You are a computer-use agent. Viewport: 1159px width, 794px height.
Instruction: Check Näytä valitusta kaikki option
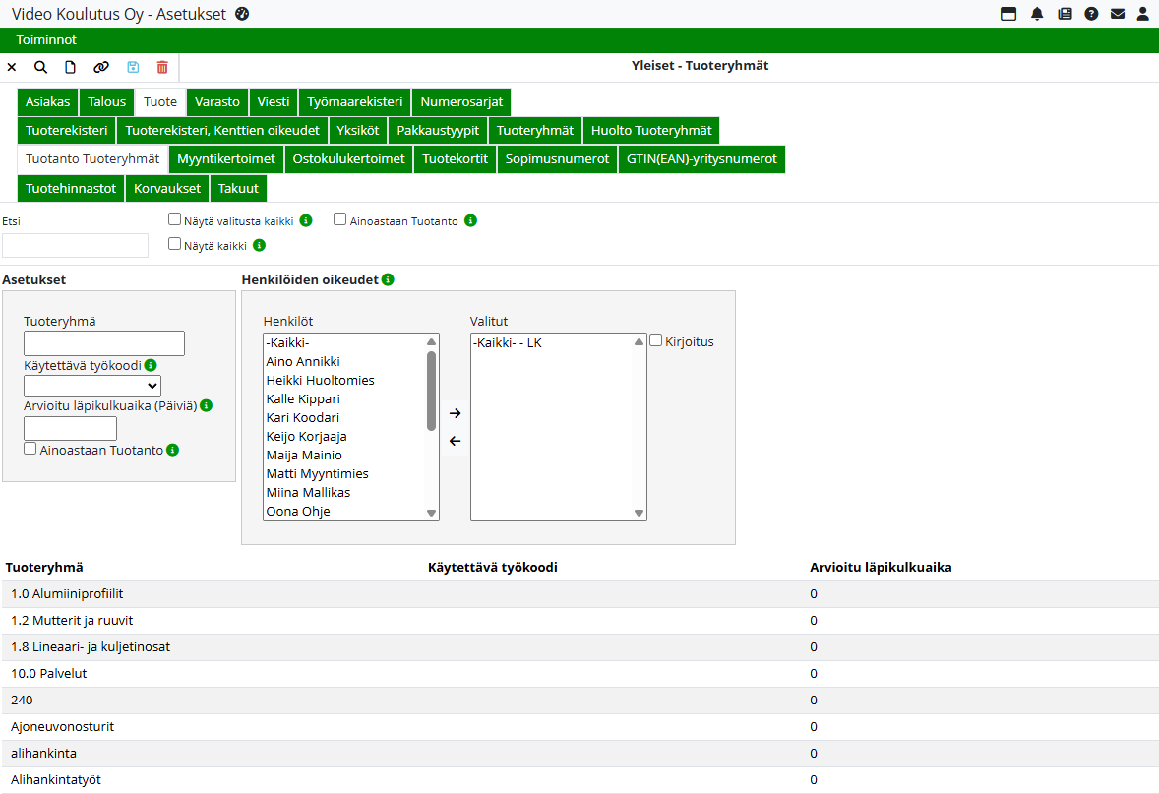175,220
